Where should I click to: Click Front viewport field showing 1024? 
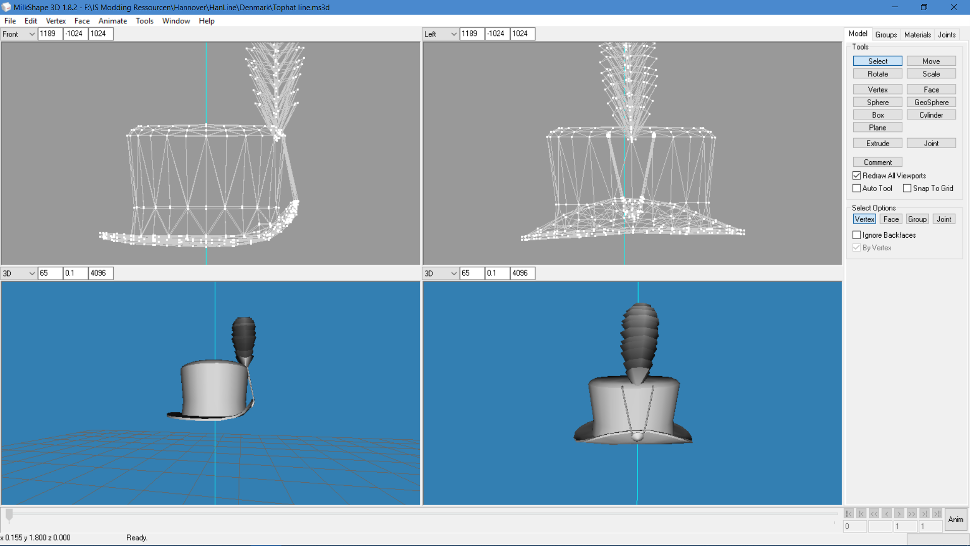[x=101, y=34]
